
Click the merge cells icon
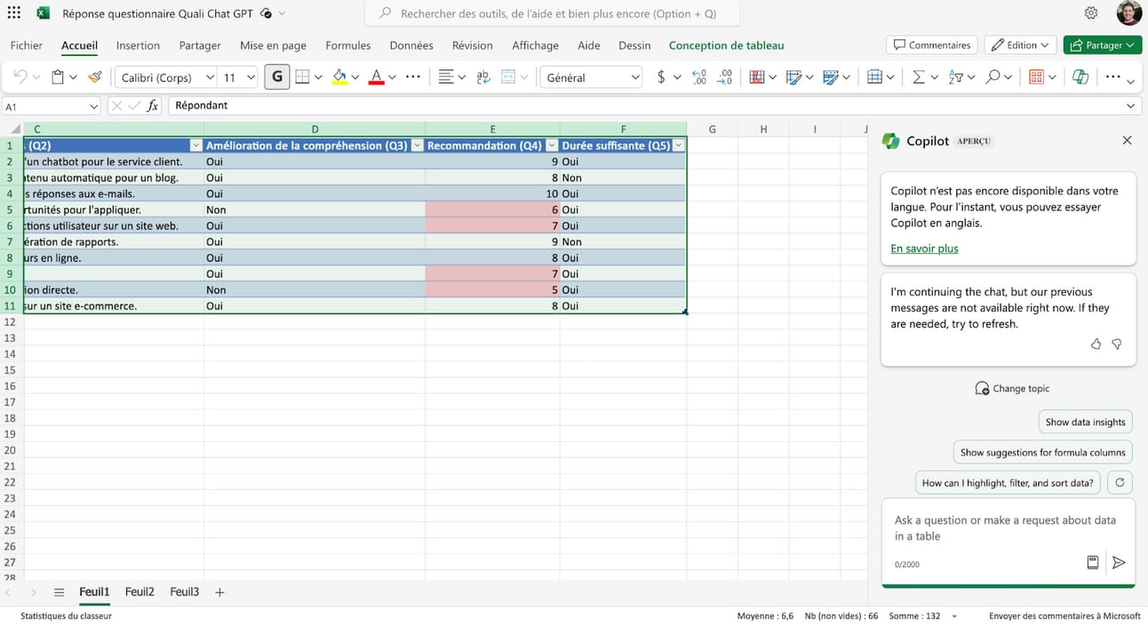(x=508, y=77)
